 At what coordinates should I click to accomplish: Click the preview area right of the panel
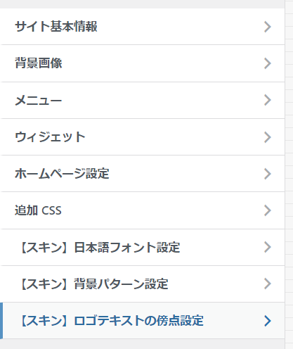tap(289, 174)
